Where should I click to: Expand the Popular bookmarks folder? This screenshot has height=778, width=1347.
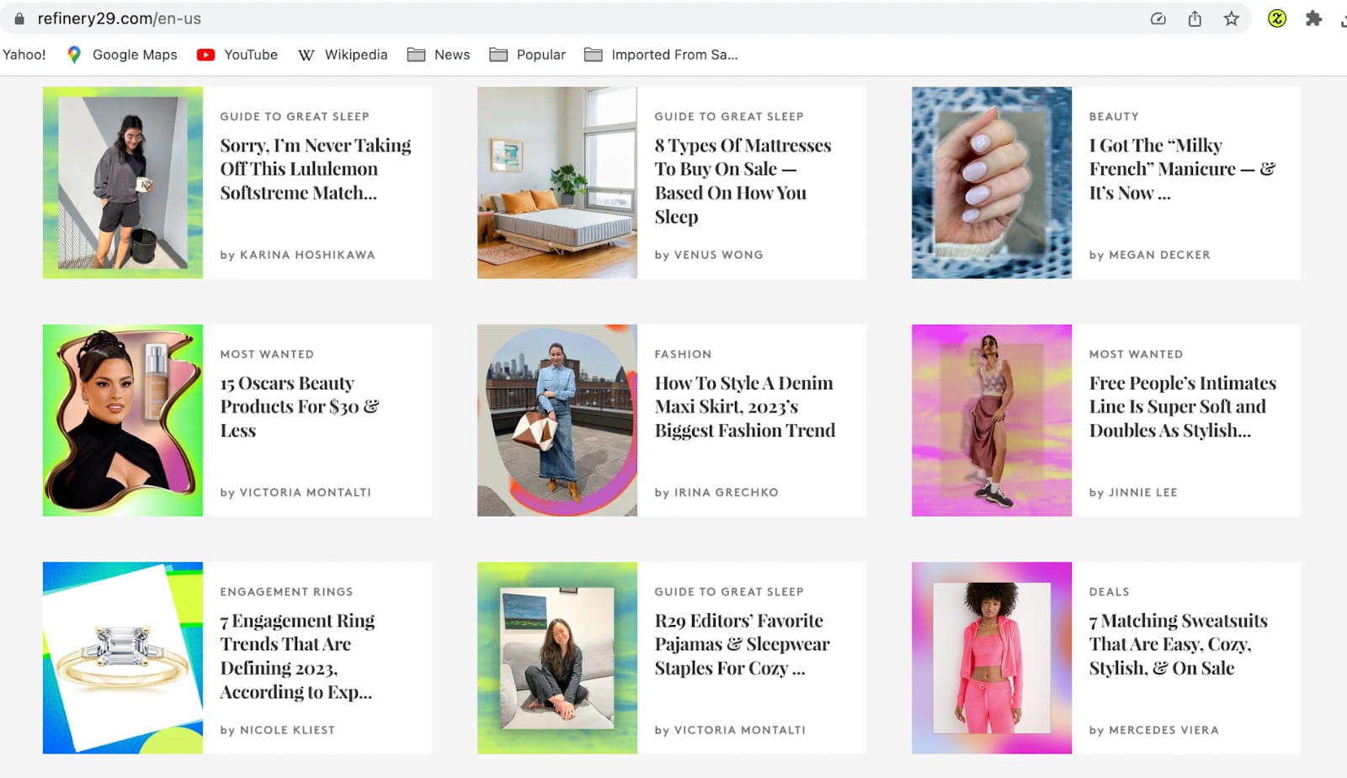tap(528, 55)
